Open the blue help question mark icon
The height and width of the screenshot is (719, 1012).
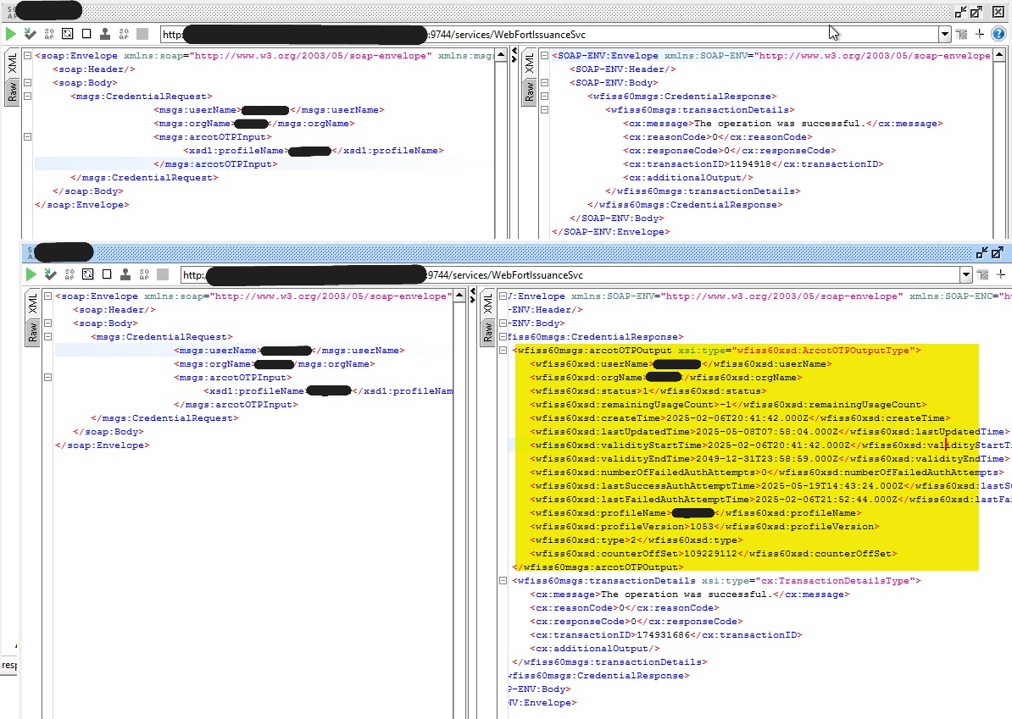998,34
